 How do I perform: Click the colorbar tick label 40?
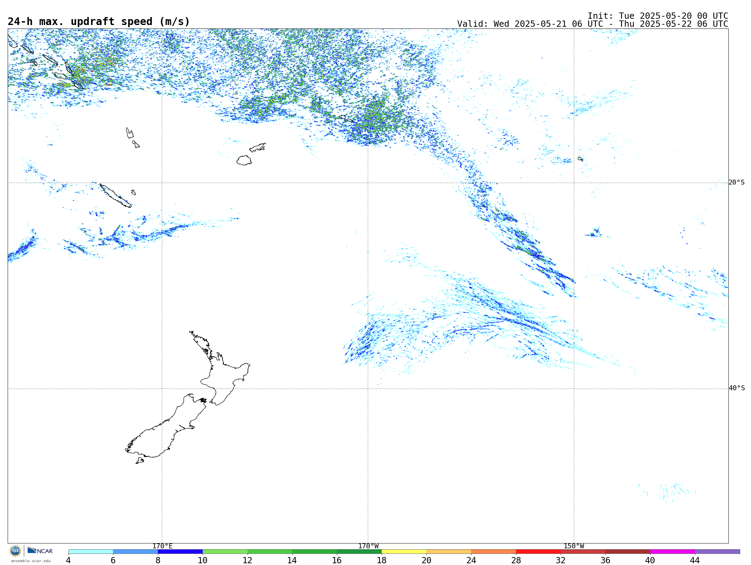click(x=650, y=560)
